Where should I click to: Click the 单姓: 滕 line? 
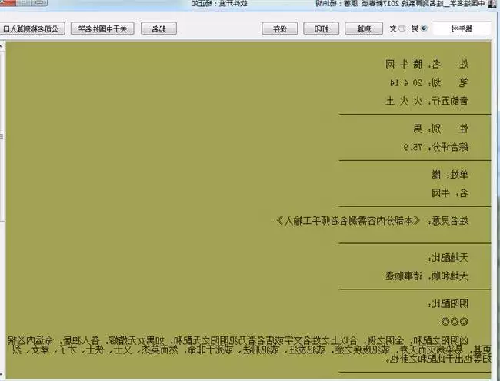(x=450, y=175)
